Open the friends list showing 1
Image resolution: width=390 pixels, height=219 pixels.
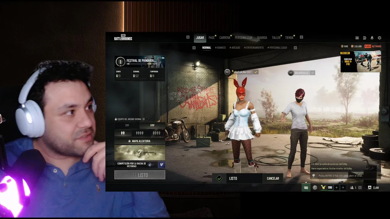pos(353,188)
